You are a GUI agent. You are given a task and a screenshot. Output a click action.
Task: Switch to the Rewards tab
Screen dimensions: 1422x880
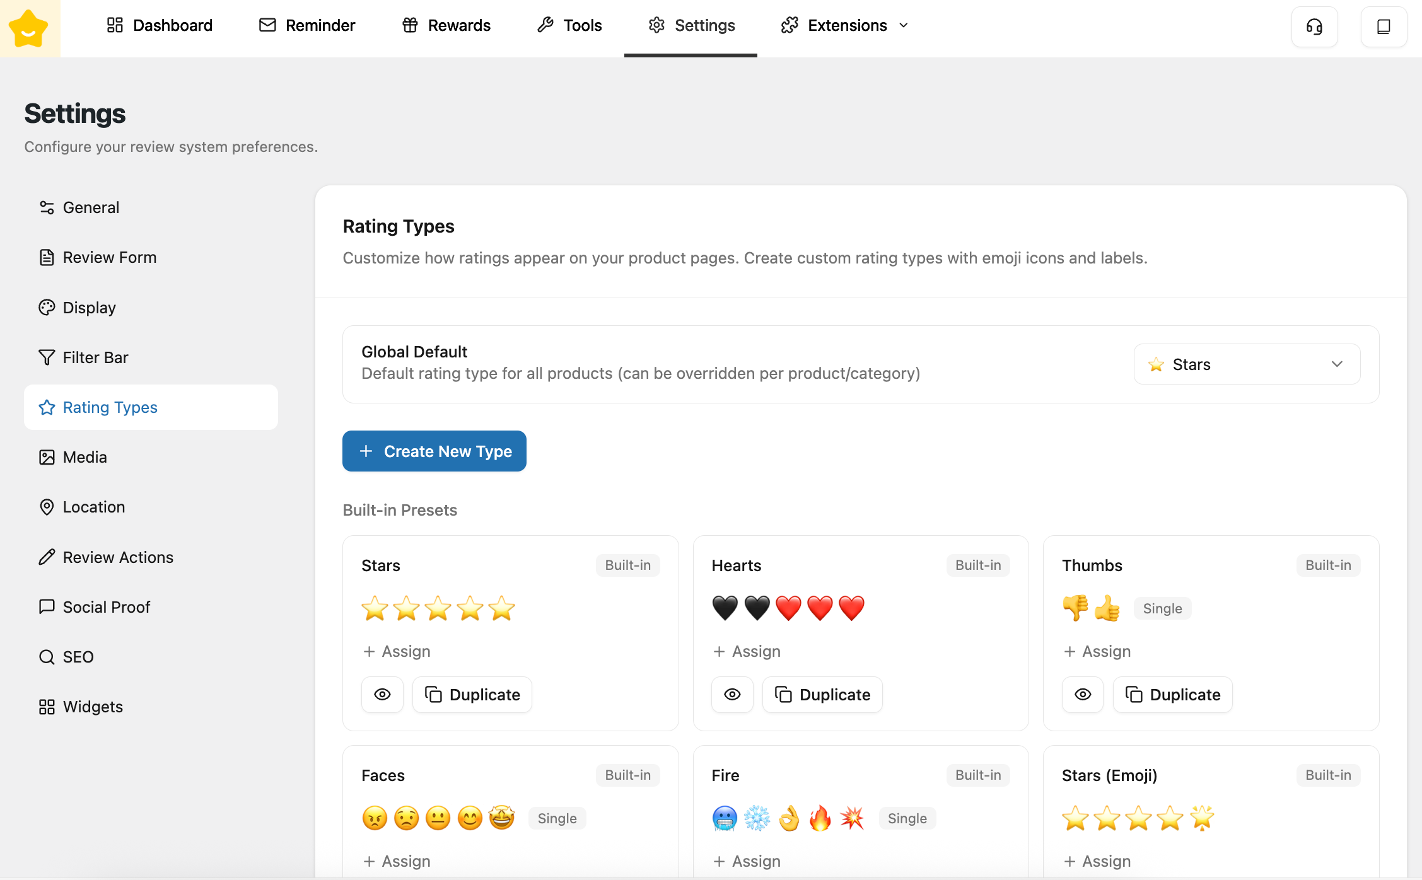click(446, 25)
